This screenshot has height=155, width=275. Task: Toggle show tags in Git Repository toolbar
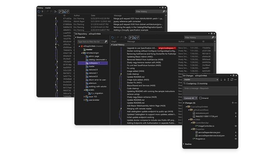137,37
